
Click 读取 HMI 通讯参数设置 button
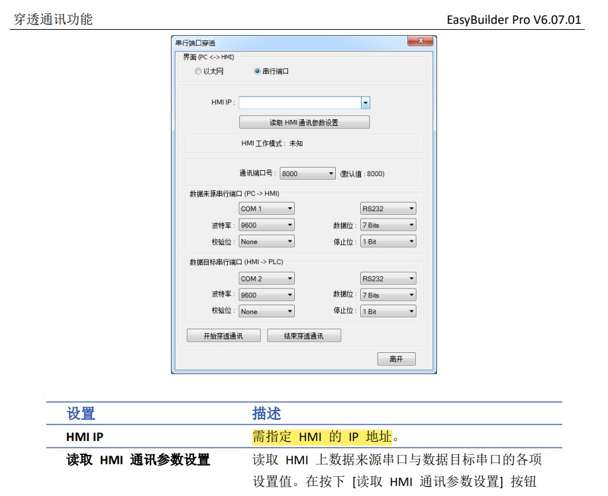304,123
